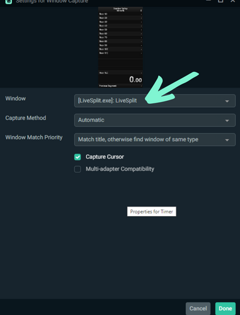
Task: Click the Streamlabs app icon in title bar
Action: point(9,2)
